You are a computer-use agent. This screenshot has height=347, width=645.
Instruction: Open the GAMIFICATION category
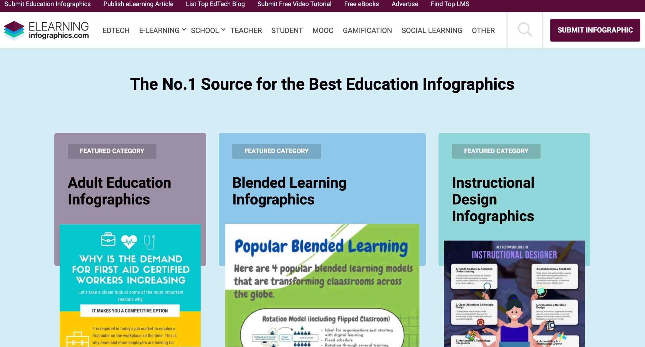click(x=367, y=30)
